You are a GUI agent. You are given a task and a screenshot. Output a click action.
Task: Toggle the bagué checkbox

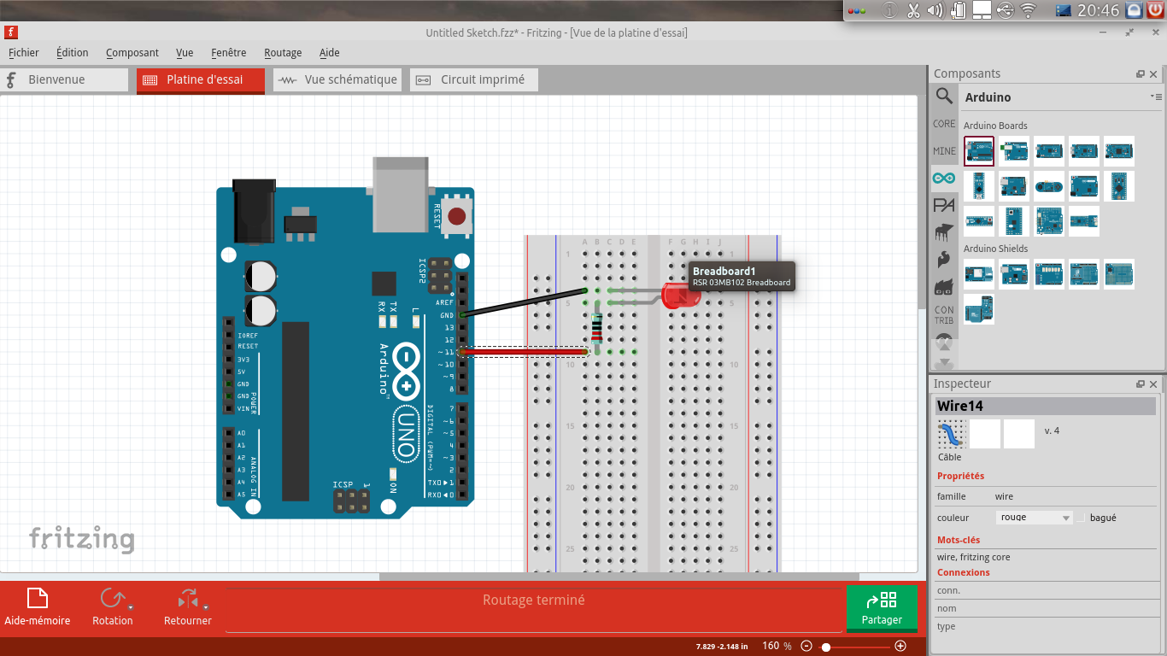[x=1081, y=517]
